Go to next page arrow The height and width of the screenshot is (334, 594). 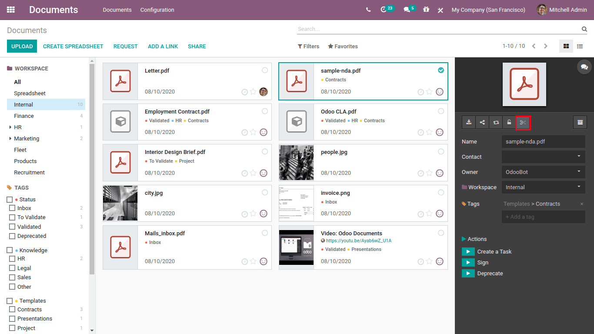point(546,46)
